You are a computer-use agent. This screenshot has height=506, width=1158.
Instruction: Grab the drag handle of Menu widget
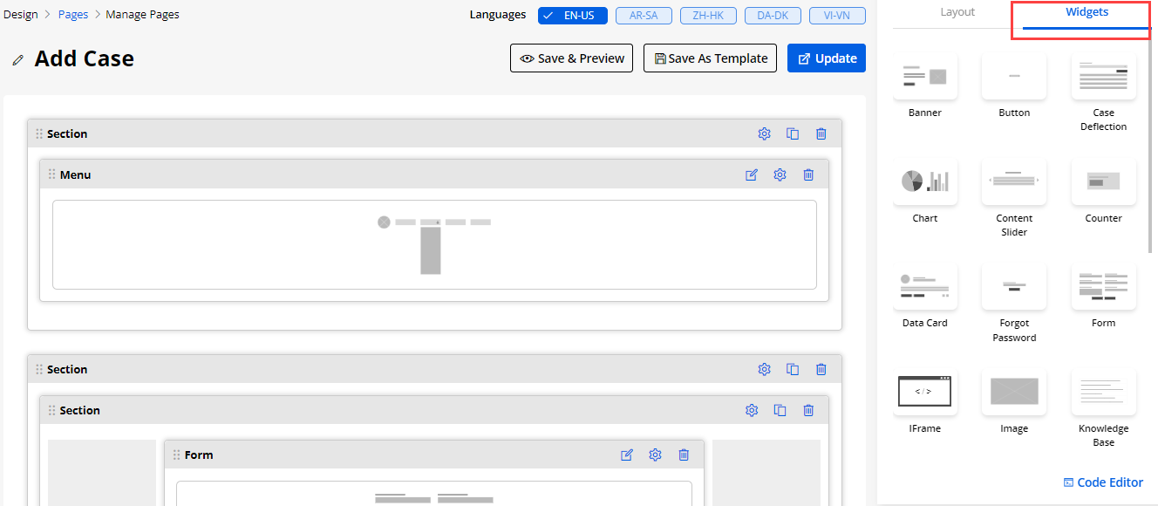pyautogui.click(x=51, y=174)
